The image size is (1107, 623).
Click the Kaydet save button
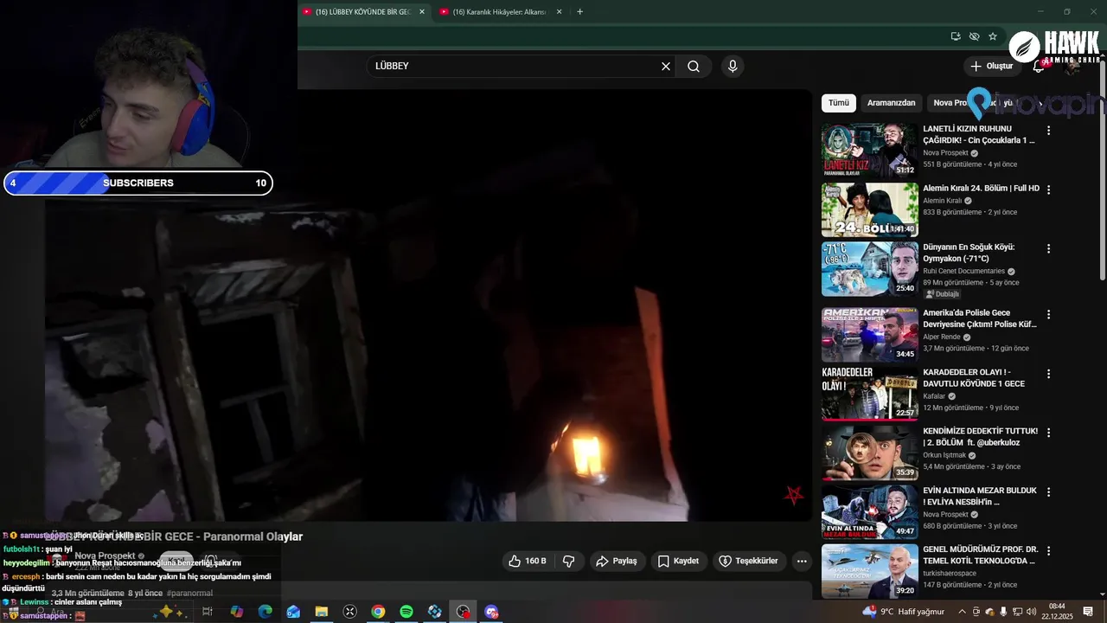(x=678, y=561)
